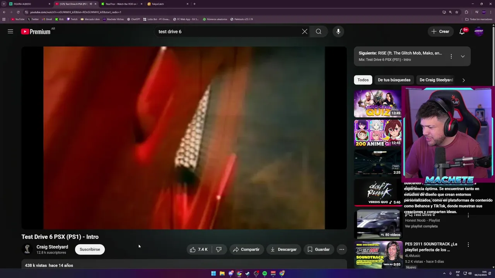Open the Chrome profile avatar
The image size is (495, 278).
[484, 12]
